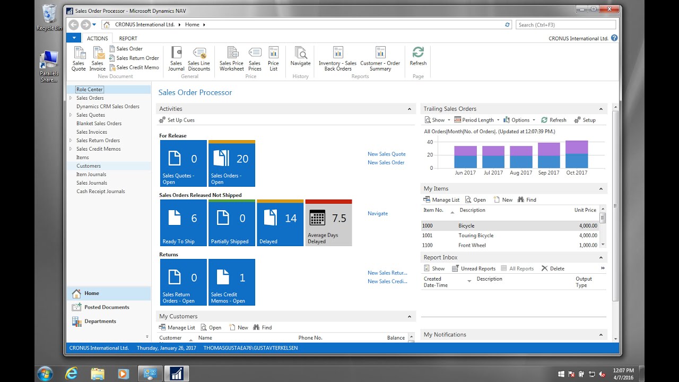Run the Customer - Order Summary report
The height and width of the screenshot is (382, 679).
click(x=380, y=59)
